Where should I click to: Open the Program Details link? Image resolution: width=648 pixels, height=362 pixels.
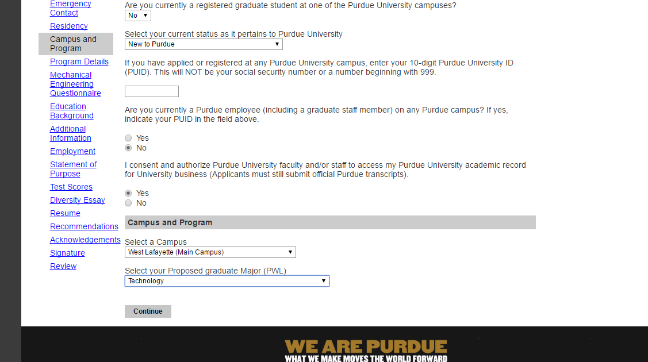(x=79, y=61)
